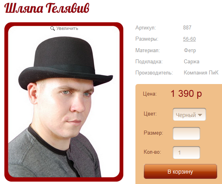Open the Черный color dropdown

(x=189, y=114)
